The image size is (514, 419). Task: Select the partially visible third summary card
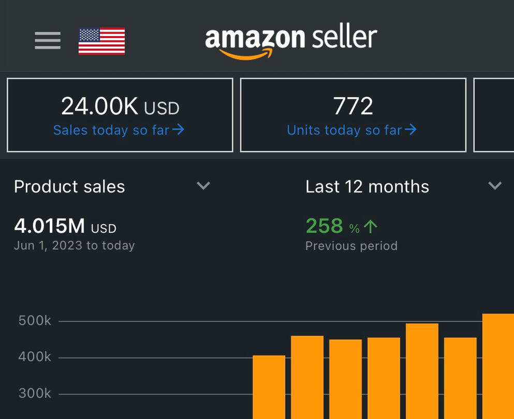494,115
